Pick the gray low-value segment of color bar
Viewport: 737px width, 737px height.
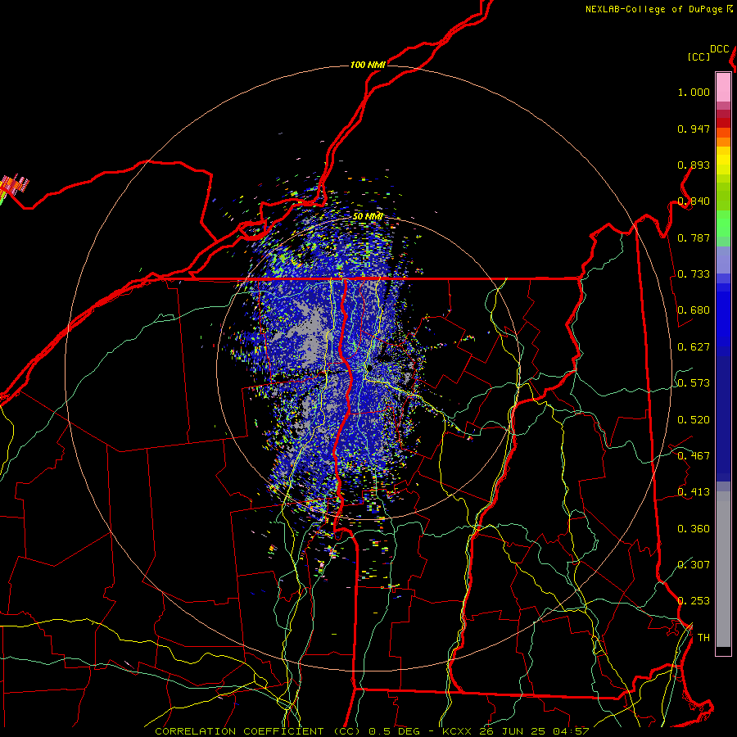pyautogui.click(x=723, y=569)
